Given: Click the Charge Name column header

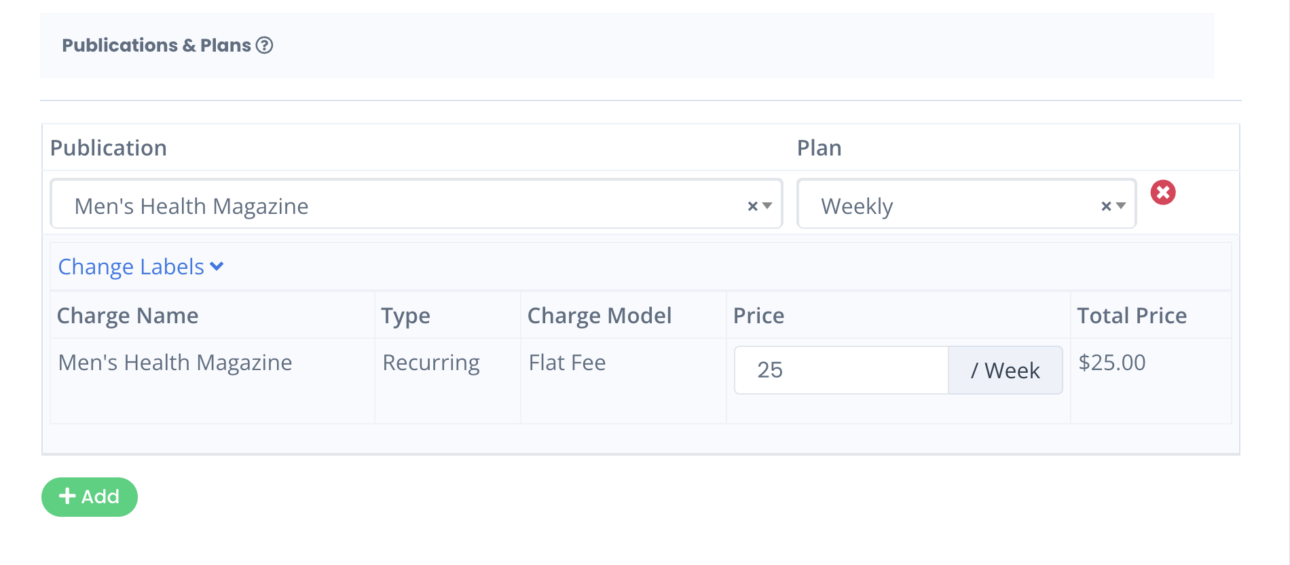Looking at the screenshot, I should coord(128,316).
